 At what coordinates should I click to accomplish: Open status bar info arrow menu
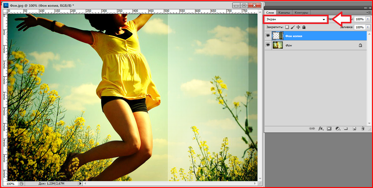pyautogui.click(x=80, y=184)
